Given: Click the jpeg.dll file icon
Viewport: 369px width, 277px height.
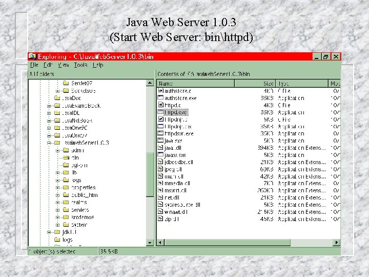Looking at the screenshot, I should pos(160,169).
